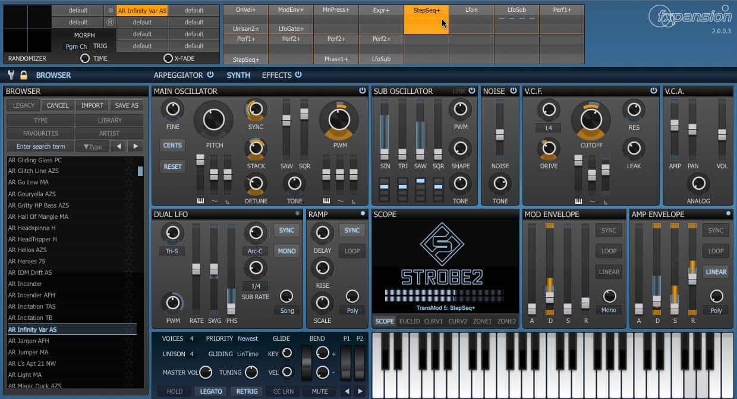The image size is (737, 399).
Task: Click the IMPORT button
Action: click(x=92, y=105)
